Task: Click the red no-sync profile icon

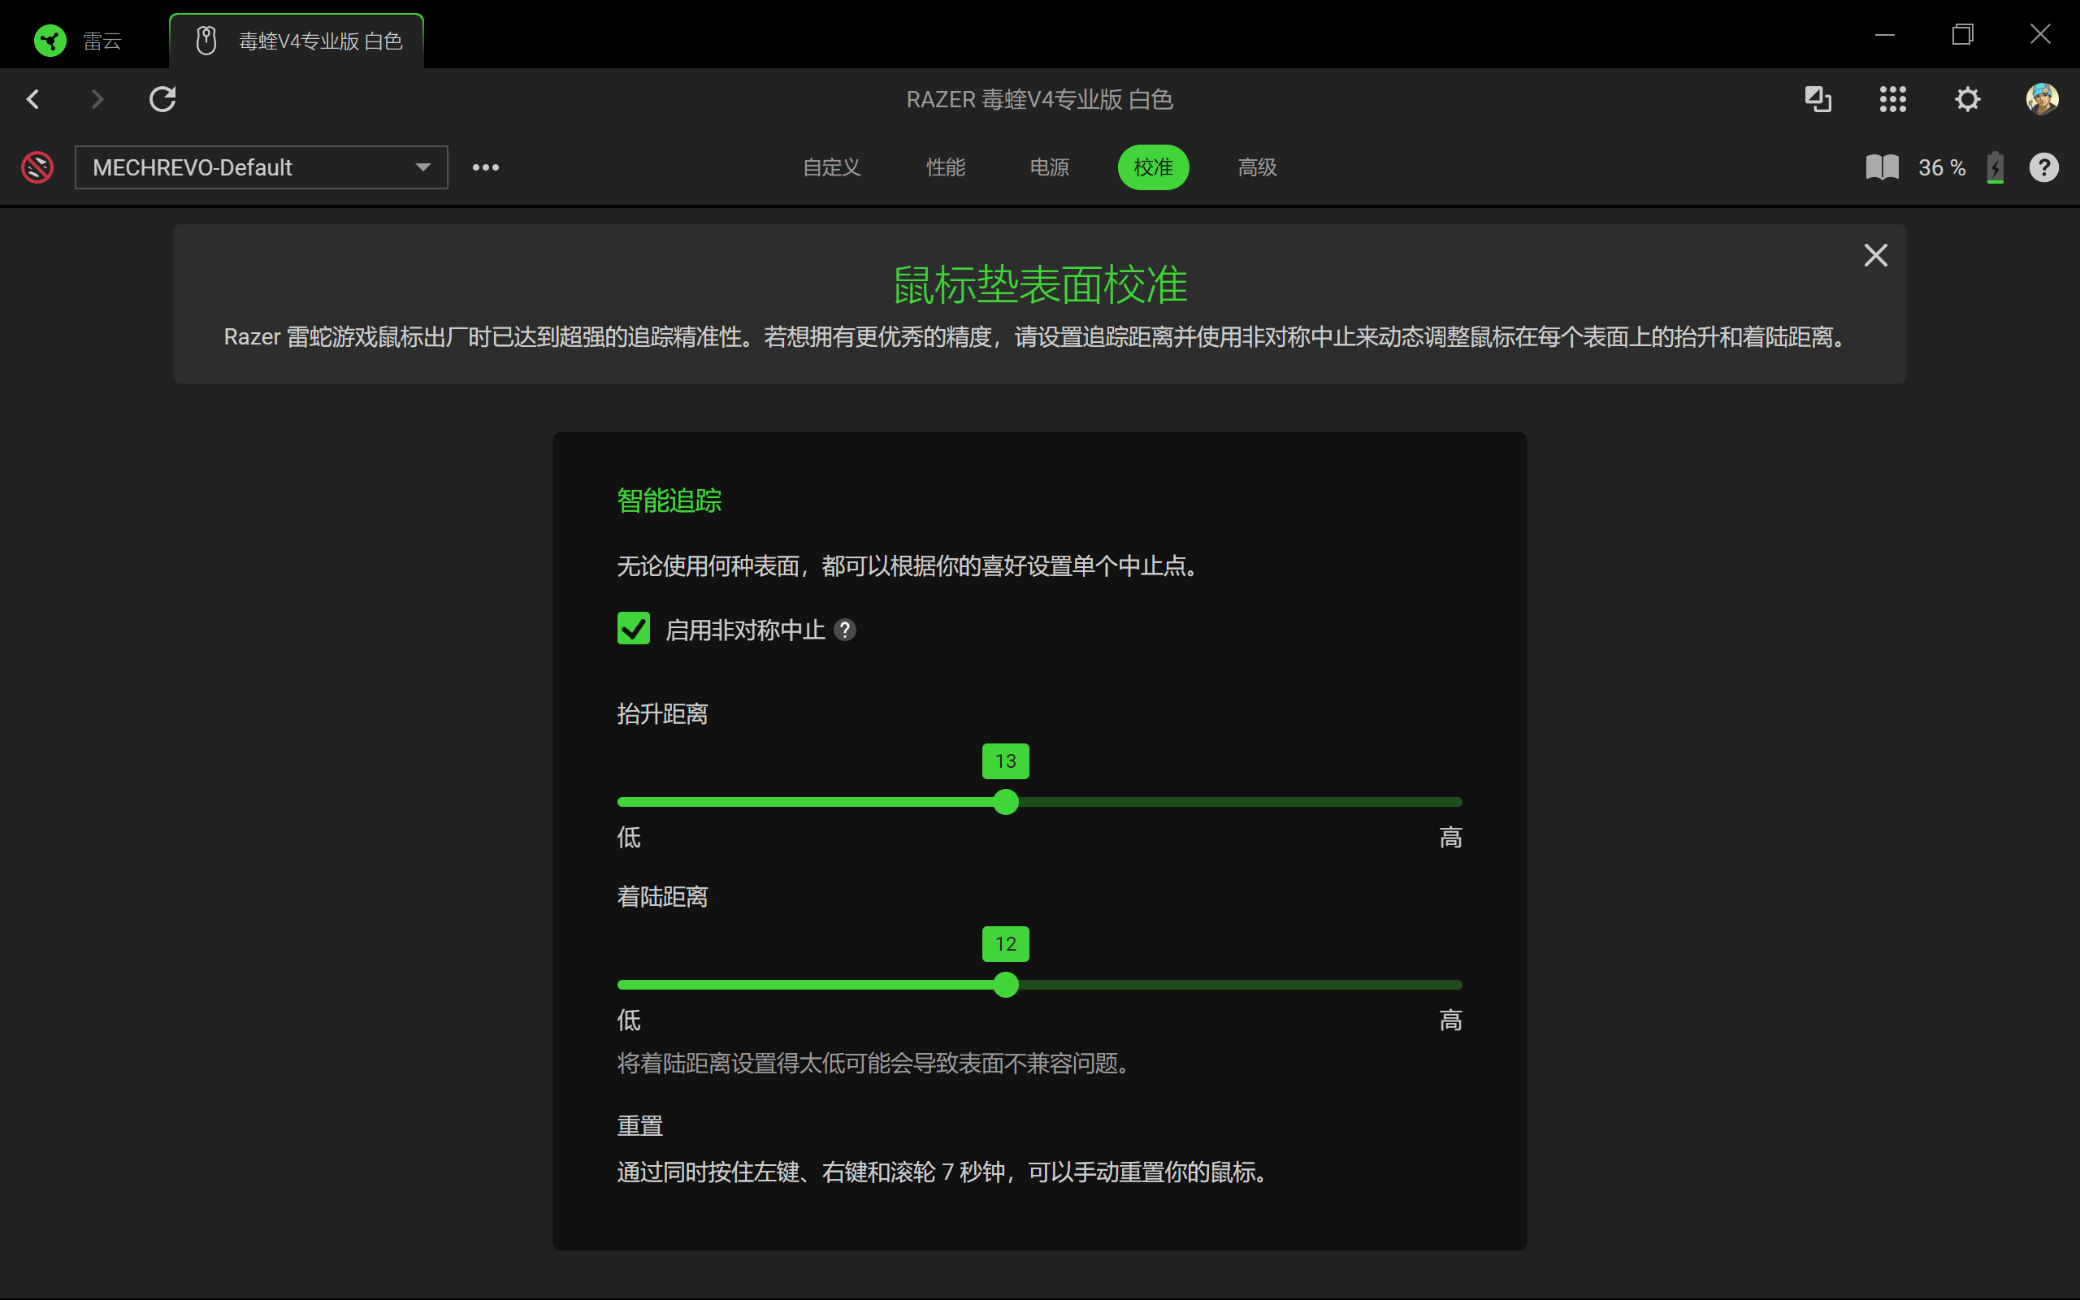Action: (37, 167)
